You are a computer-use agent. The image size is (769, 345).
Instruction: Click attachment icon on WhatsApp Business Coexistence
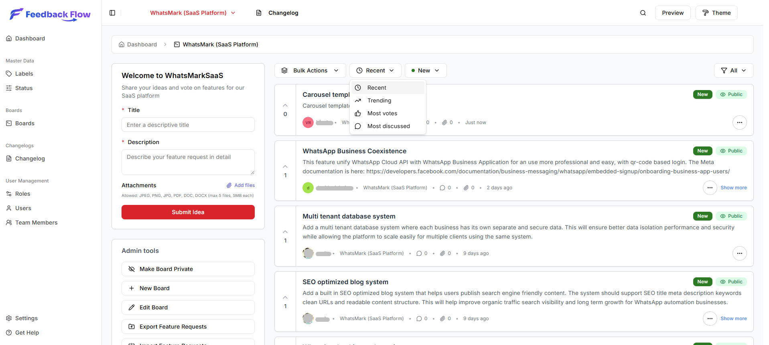click(x=466, y=188)
